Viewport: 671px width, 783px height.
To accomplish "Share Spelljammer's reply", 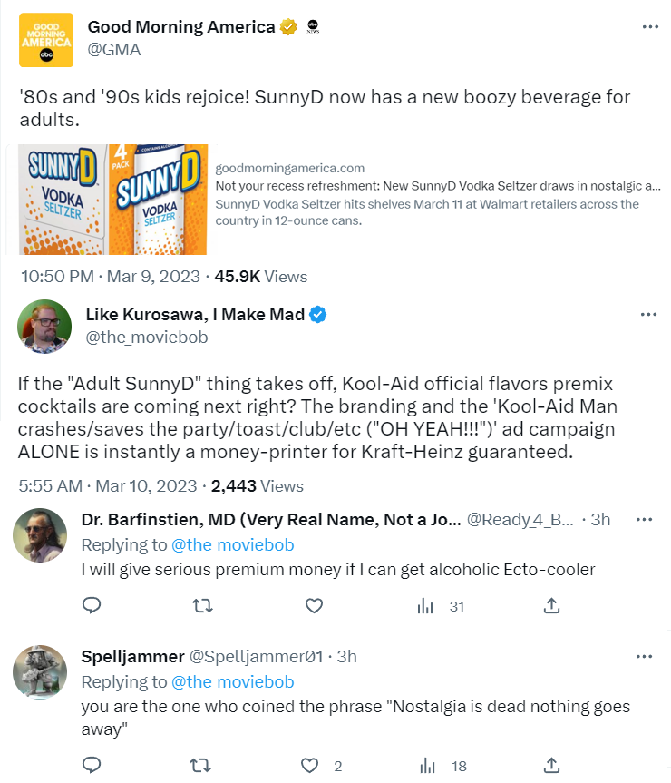I will 550,766.
